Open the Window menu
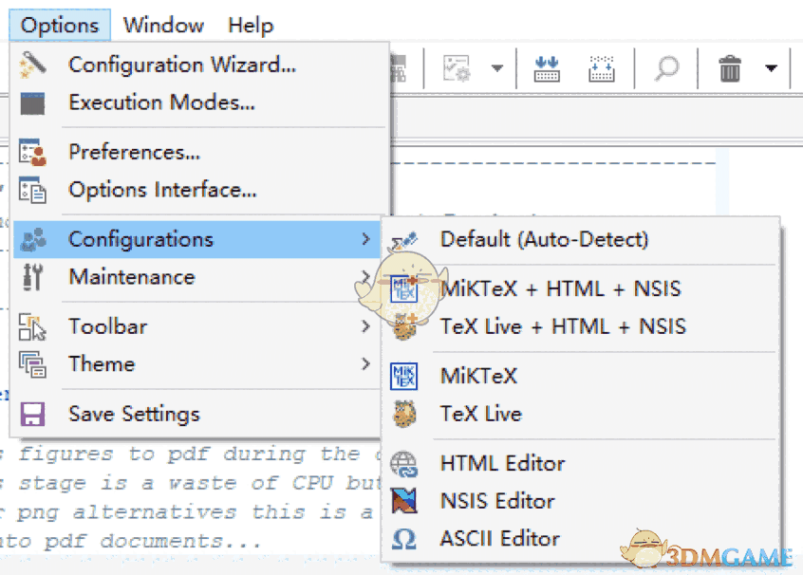The height and width of the screenshot is (575, 803). [x=163, y=26]
